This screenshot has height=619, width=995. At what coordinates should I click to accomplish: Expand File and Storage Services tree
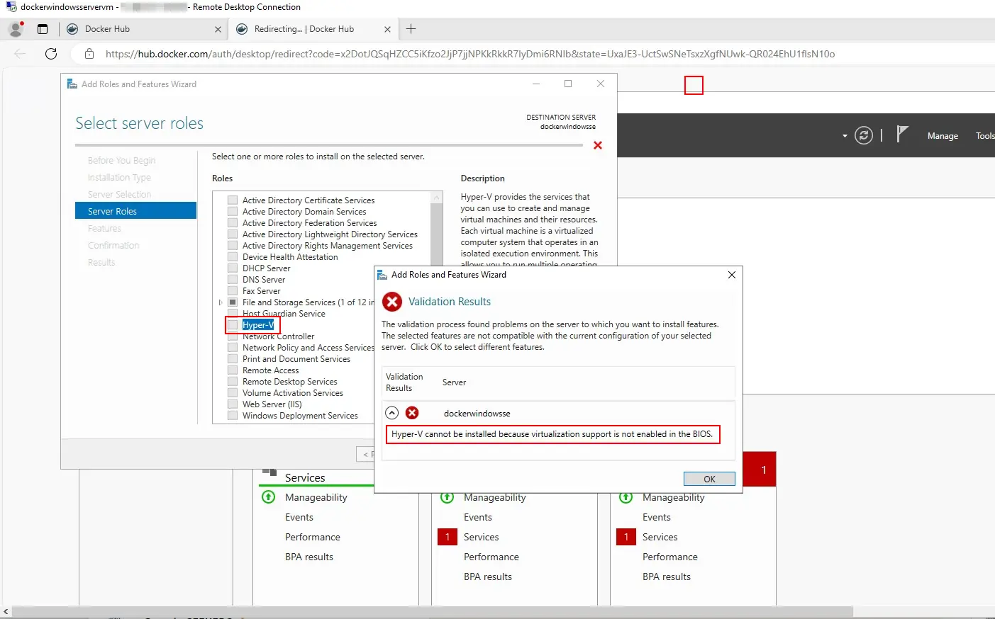221,302
